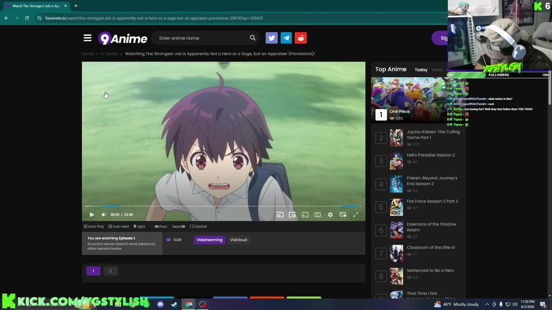The image size is (552, 310).
Task: Open the weather widget showing 46°F
Action: [x=456, y=304]
